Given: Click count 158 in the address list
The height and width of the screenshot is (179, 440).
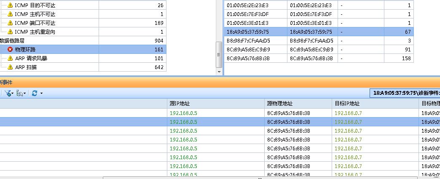Looking at the screenshot, I should pyautogui.click(x=406, y=59).
